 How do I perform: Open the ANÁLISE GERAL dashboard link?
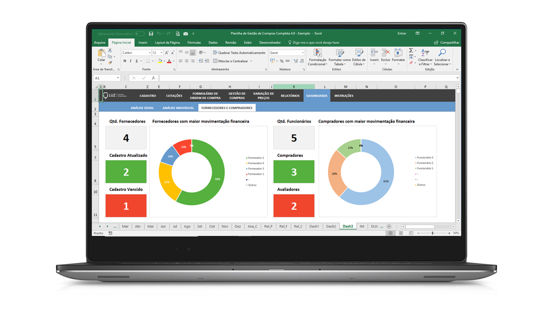(142, 108)
